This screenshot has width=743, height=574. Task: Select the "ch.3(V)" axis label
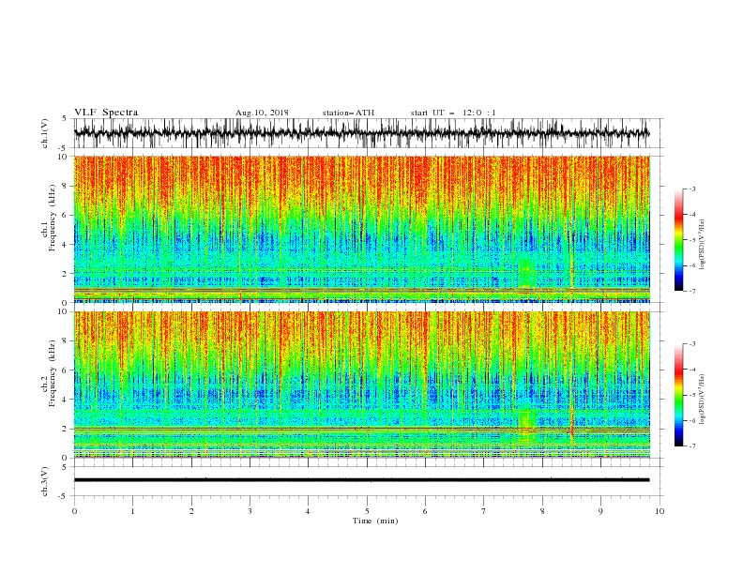[45, 481]
